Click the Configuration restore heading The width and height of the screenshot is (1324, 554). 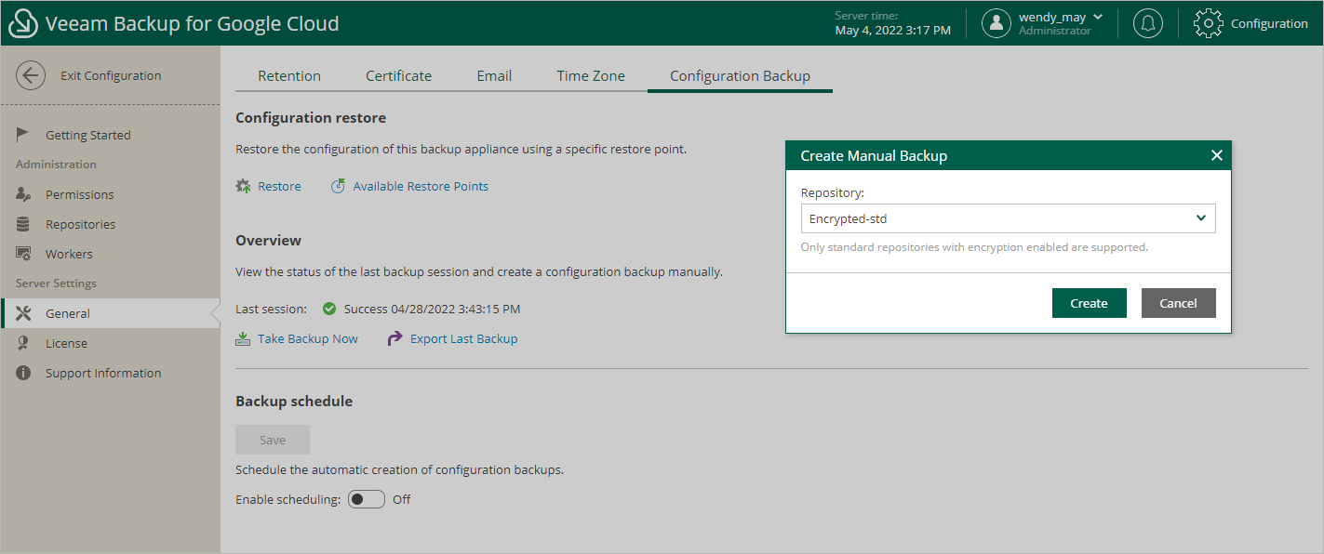pos(311,118)
